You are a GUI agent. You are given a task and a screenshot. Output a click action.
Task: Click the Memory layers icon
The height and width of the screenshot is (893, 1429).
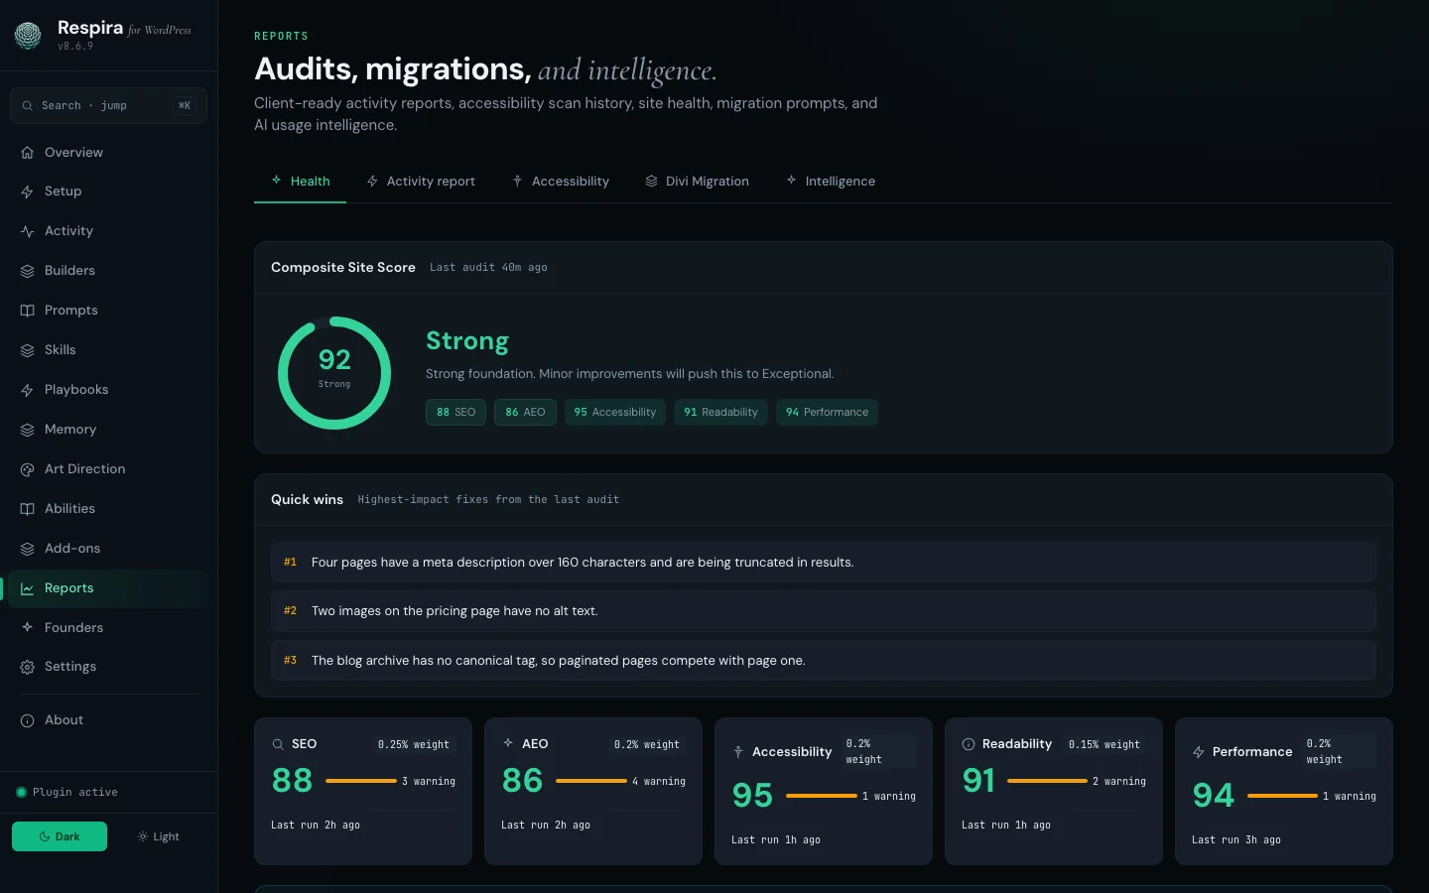pos(27,430)
